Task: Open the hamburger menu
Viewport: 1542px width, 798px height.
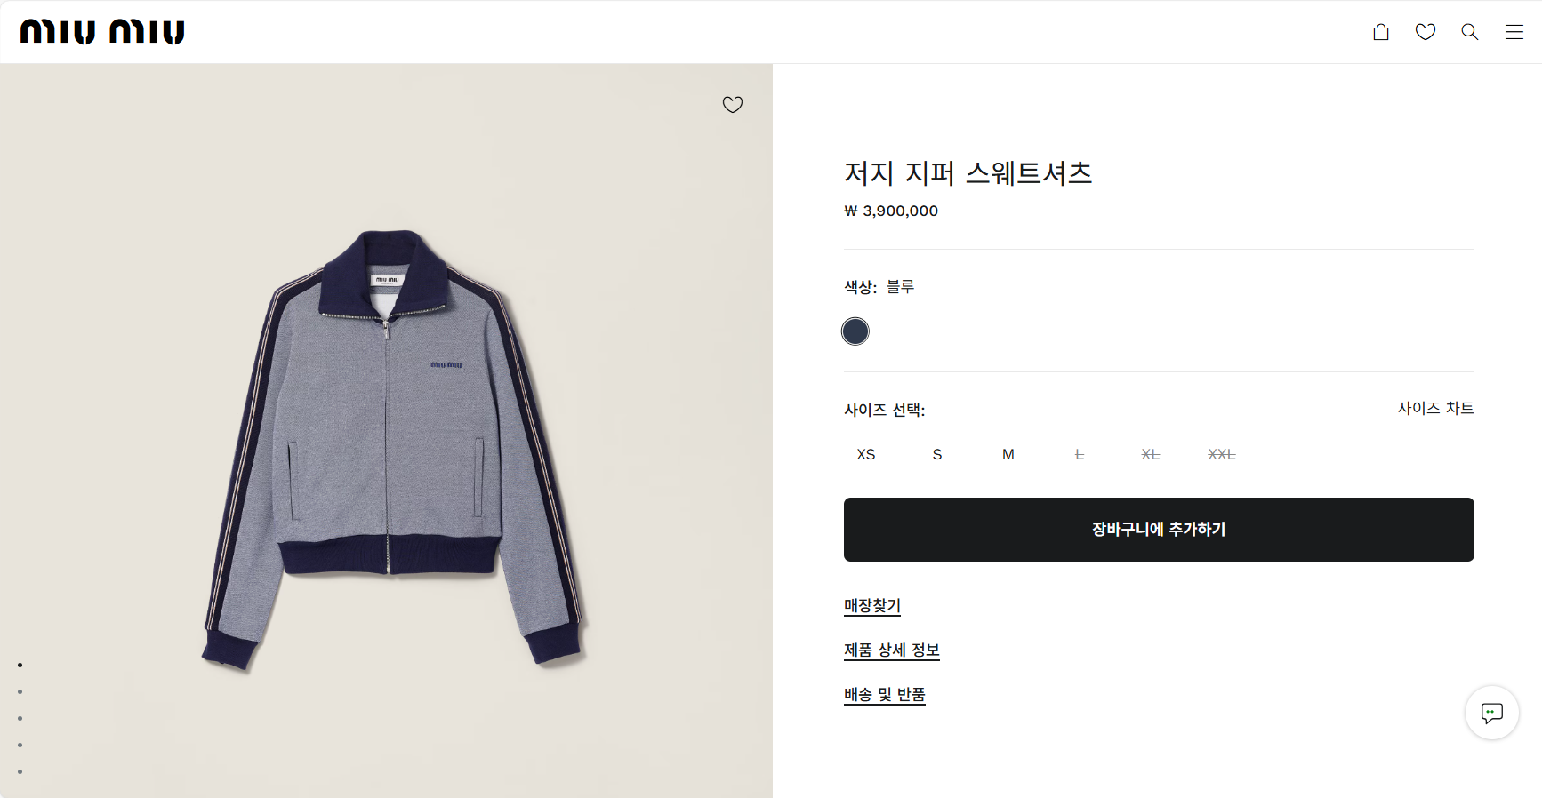Action: [1514, 32]
